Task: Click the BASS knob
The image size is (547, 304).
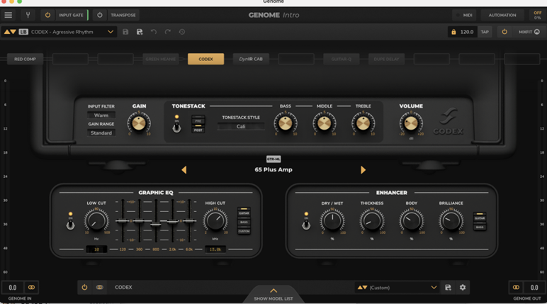Action: click(x=286, y=123)
